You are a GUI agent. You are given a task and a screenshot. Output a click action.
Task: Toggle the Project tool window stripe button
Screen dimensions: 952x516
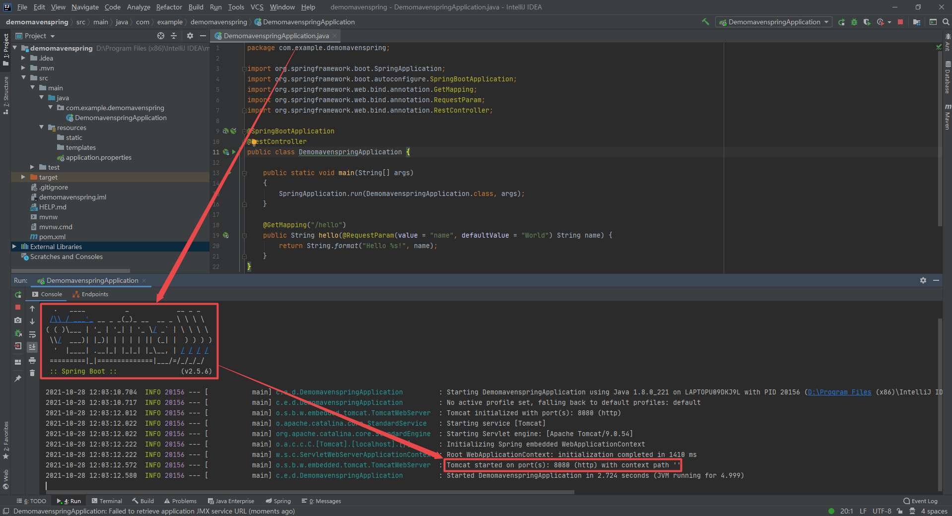point(5,49)
